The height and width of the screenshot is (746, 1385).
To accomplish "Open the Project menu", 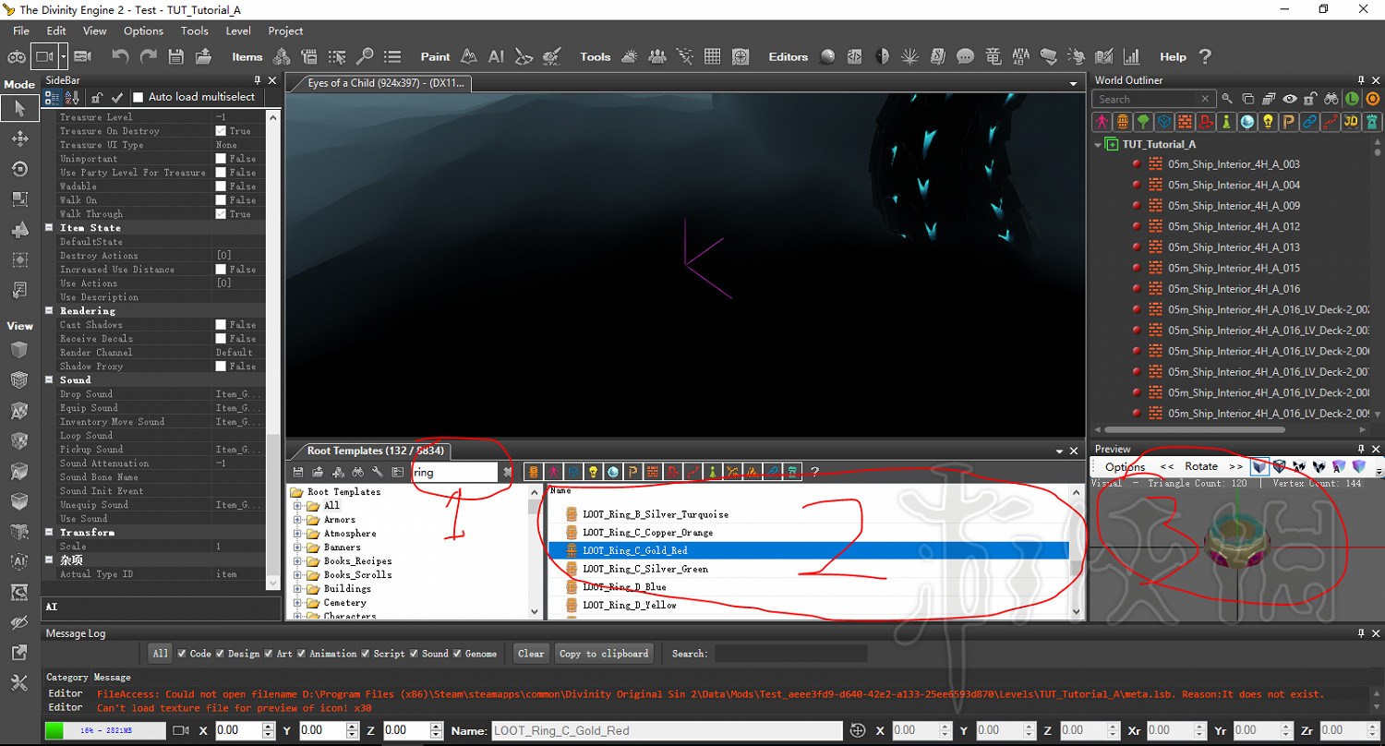I will pos(285,30).
